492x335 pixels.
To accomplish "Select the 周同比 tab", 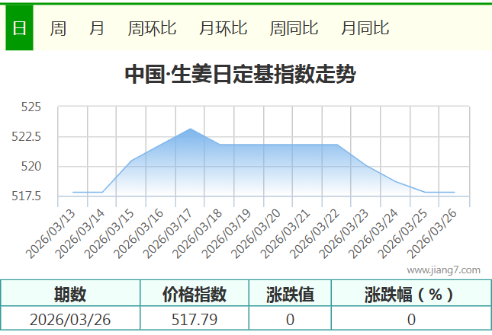I will pyautogui.click(x=294, y=29).
